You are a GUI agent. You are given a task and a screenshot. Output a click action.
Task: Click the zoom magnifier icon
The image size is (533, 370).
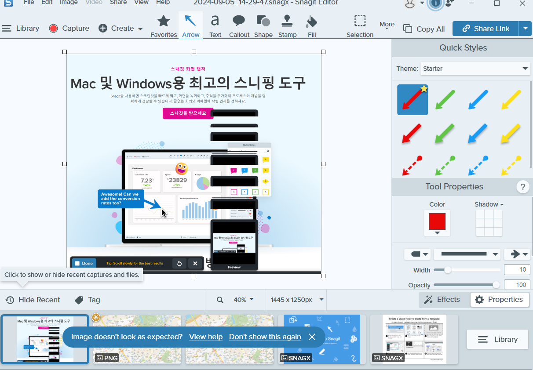(220, 300)
